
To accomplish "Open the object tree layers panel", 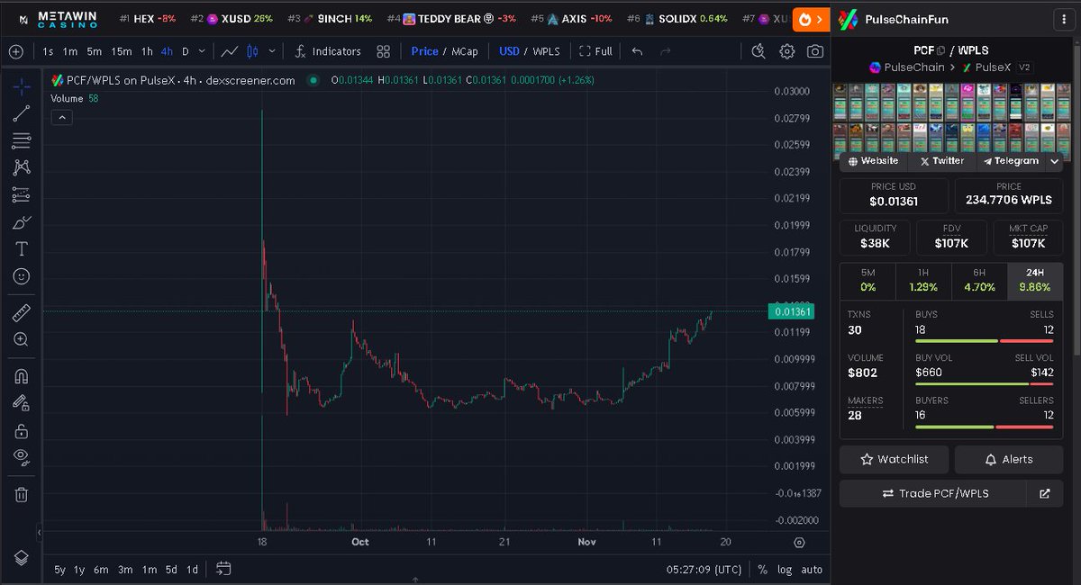I will (22, 557).
